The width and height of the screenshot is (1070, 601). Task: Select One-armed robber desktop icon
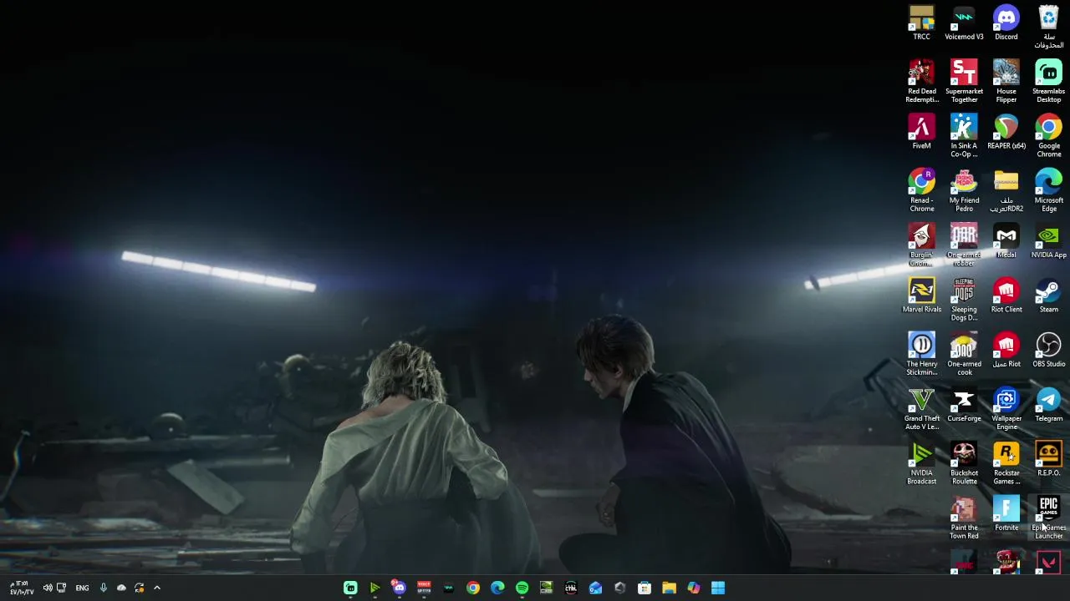pos(964,245)
